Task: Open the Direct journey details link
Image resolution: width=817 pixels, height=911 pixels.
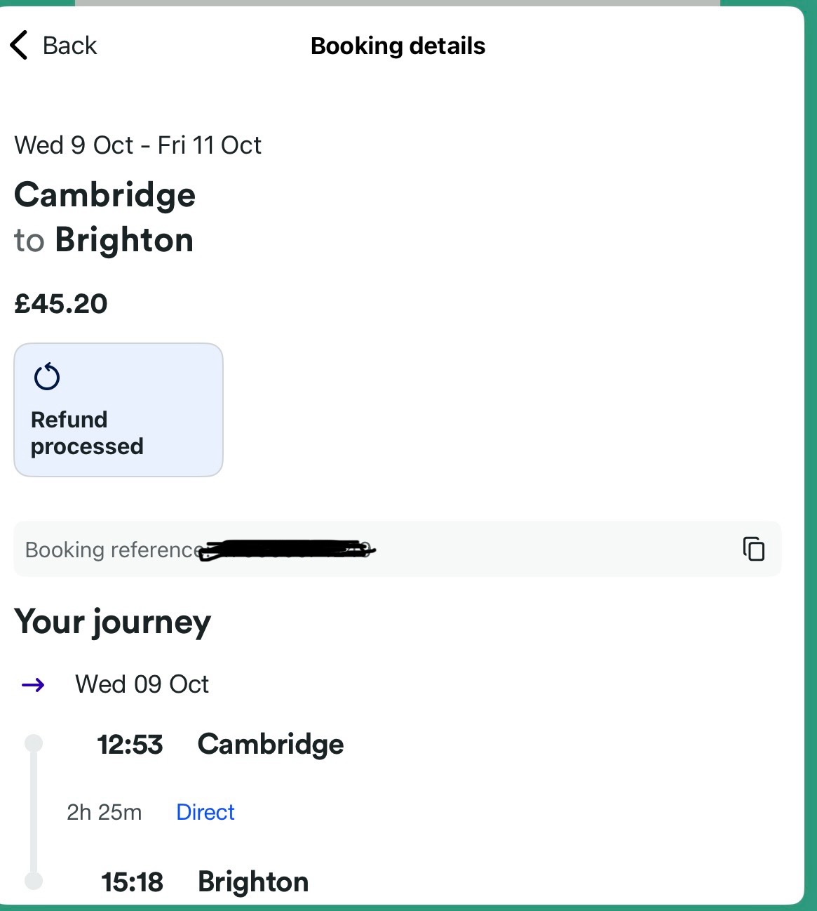Action: [x=205, y=812]
